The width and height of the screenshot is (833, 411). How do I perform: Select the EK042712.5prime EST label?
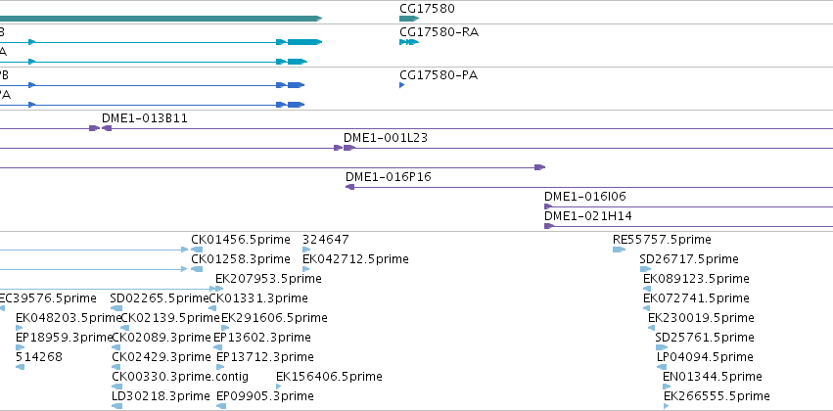355,259
